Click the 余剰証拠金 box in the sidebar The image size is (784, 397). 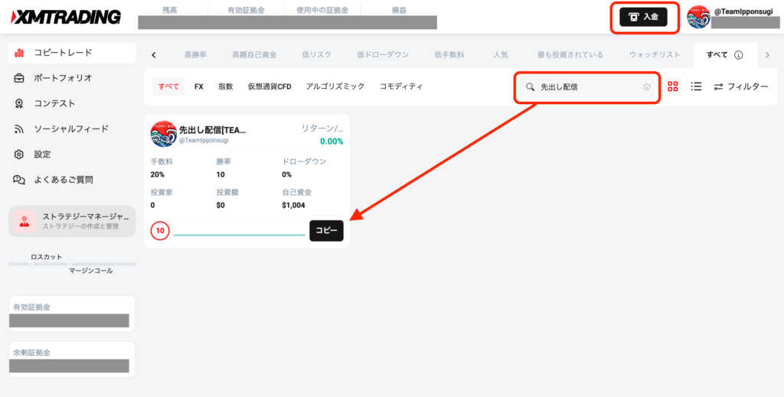click(72, 359)
